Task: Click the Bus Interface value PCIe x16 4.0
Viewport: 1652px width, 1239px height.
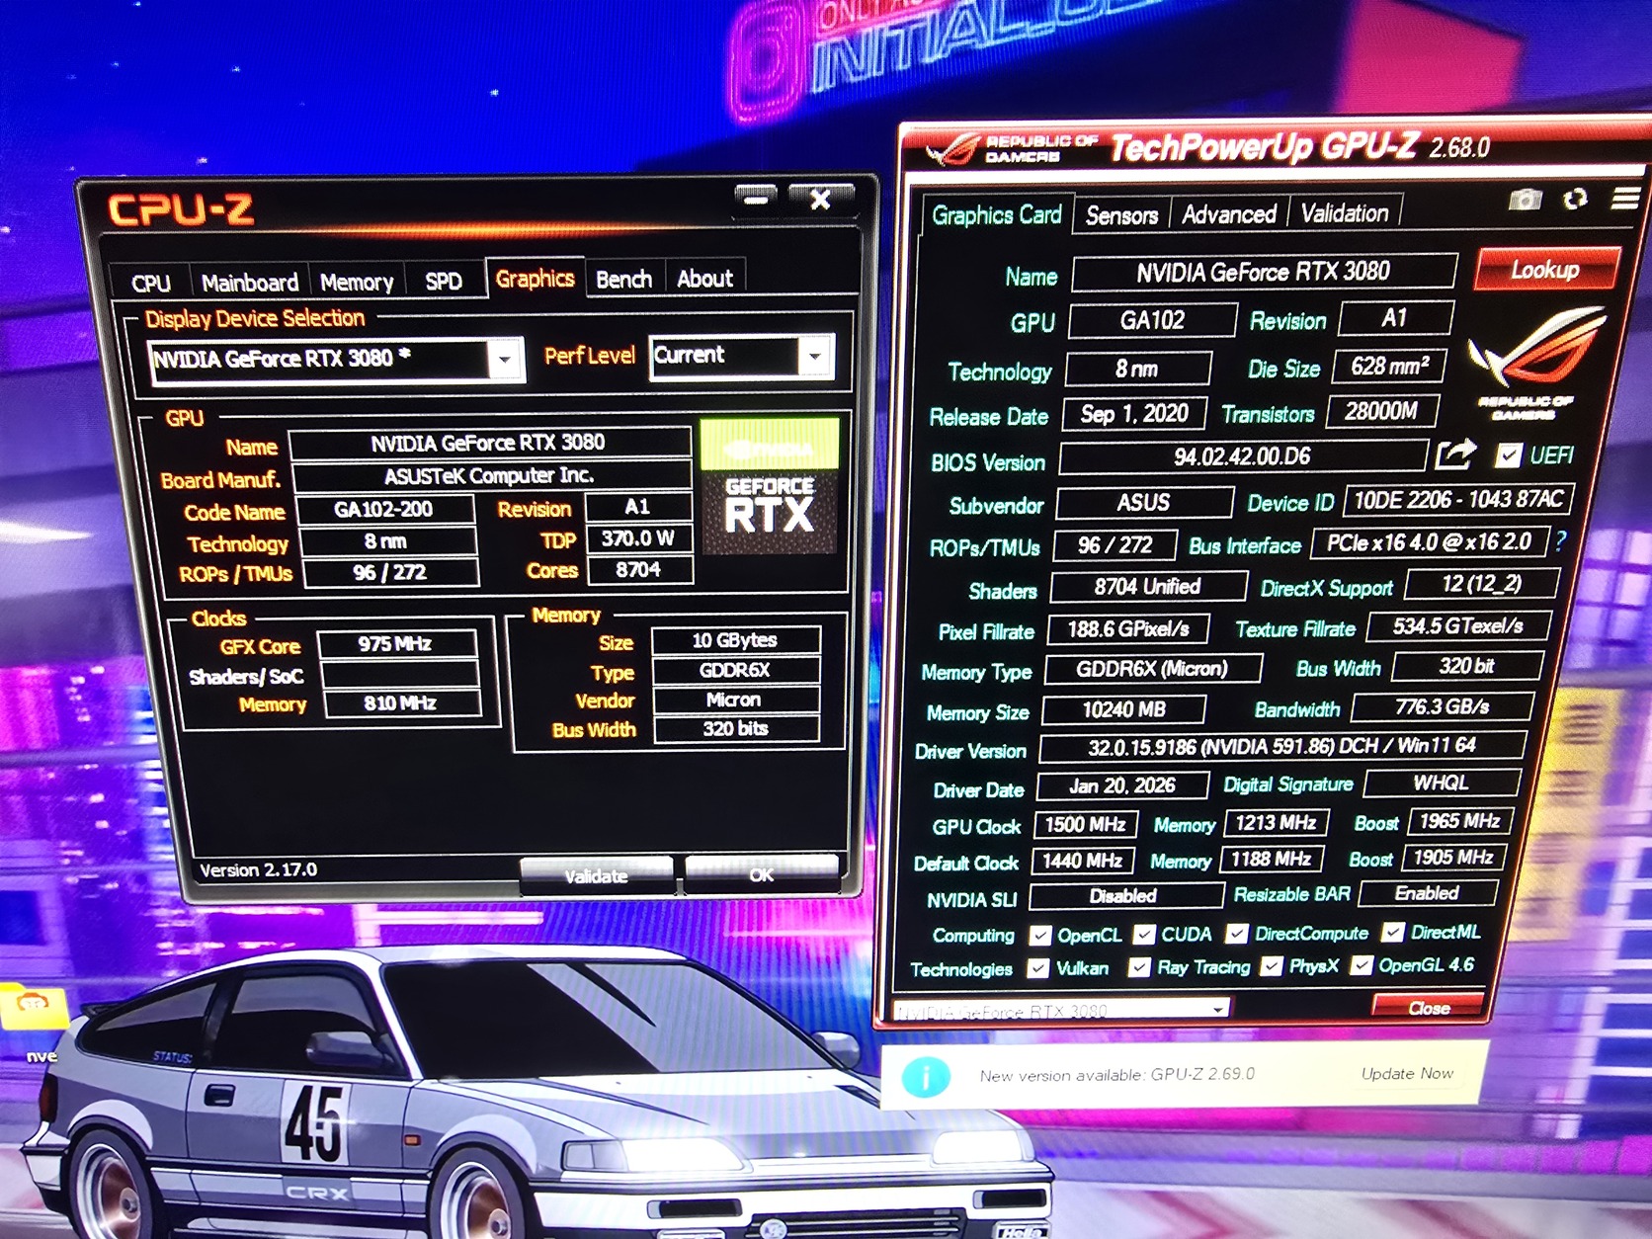Action: click(x=1429, y=542)
